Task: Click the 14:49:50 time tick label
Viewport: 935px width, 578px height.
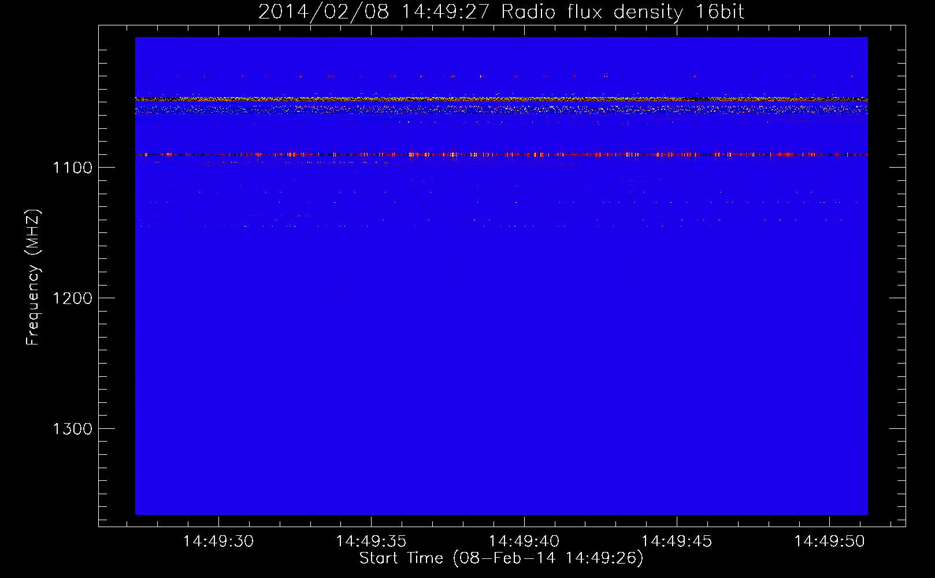Action: pyautogui.click(x=830, y=542)
